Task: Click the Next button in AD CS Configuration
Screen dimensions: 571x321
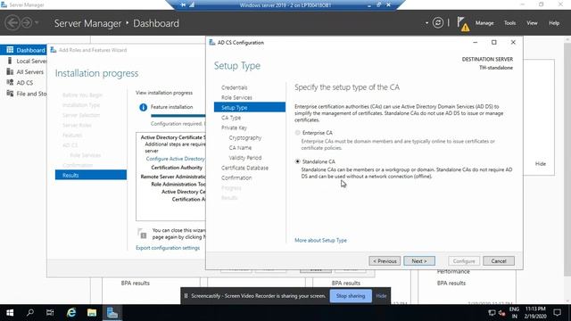Action: pos(418,261)
